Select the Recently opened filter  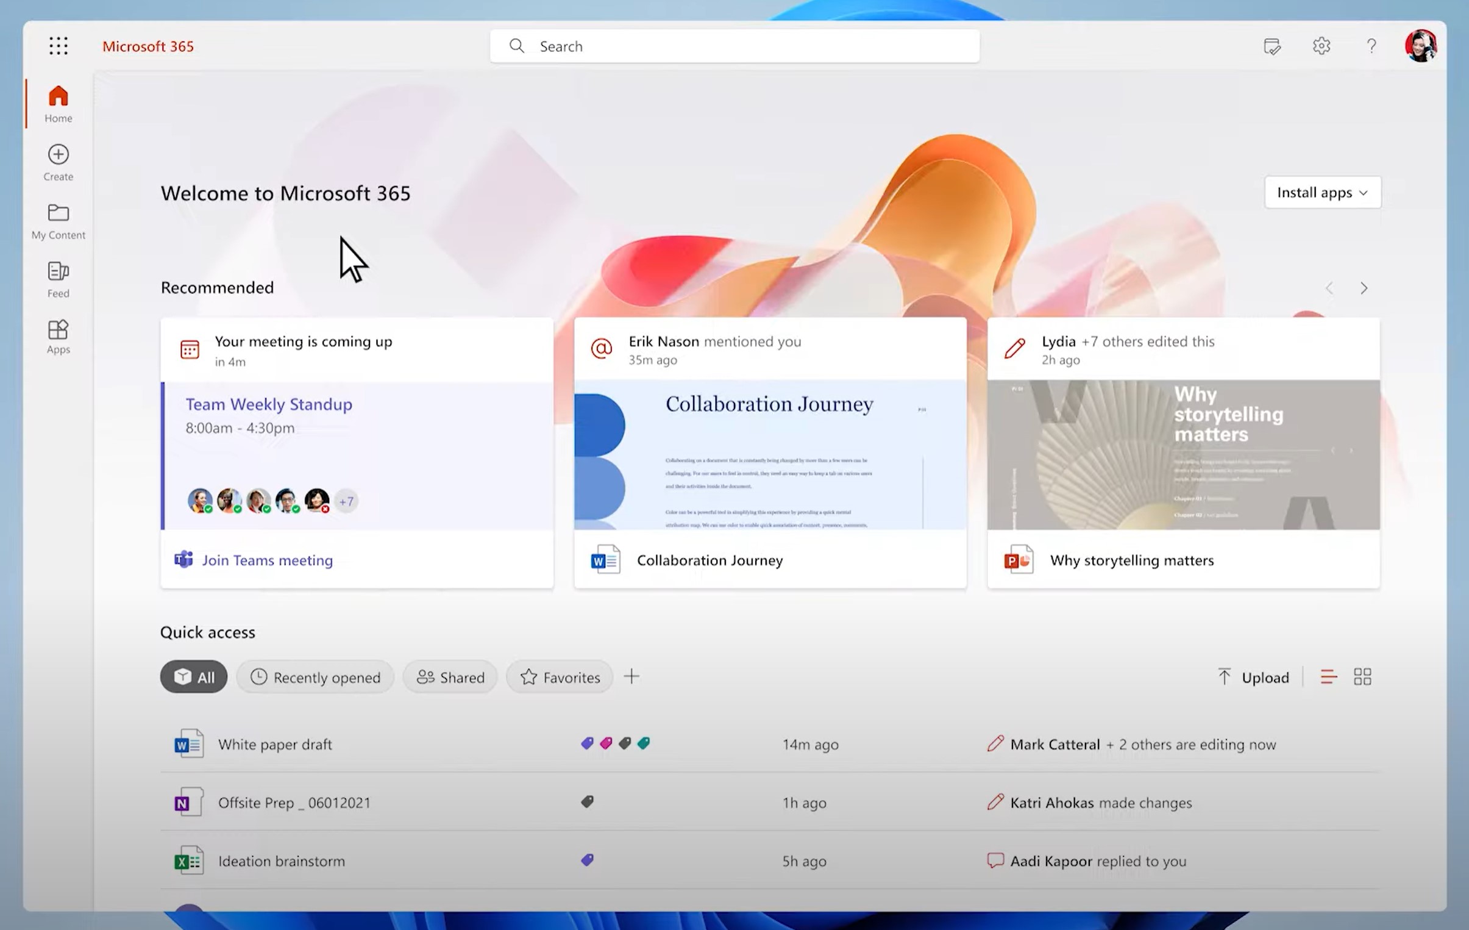(x=315, y=677)
